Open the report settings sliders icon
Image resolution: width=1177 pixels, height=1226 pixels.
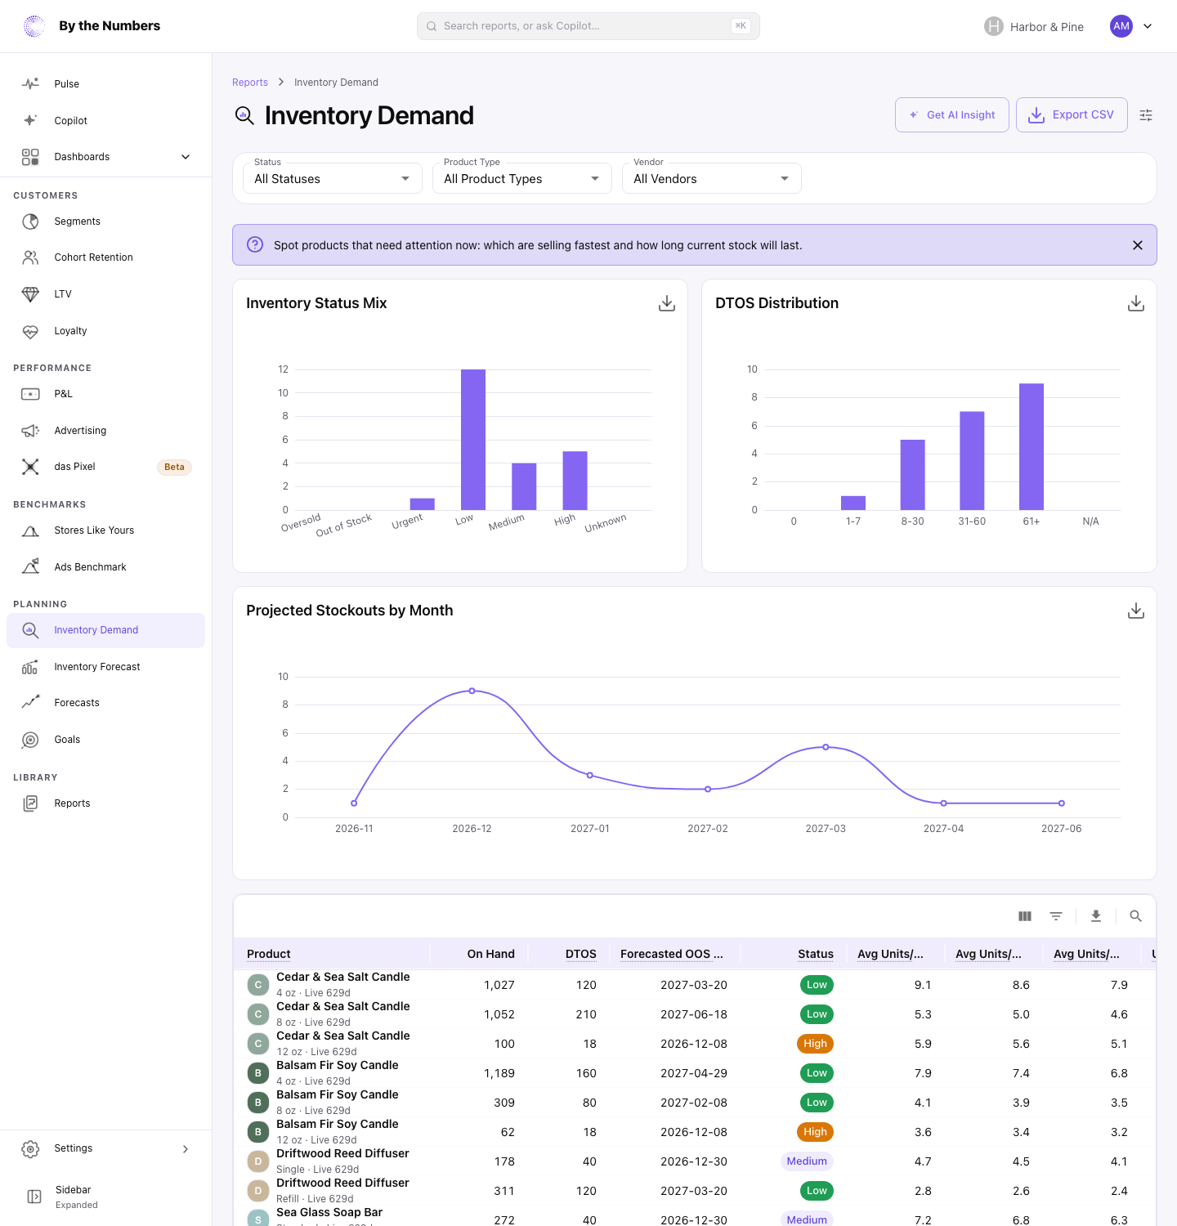click(x=1146, y=115)
